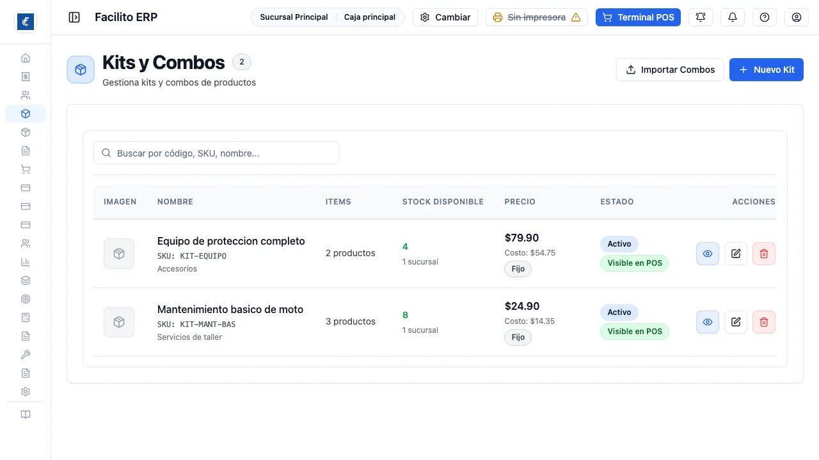Image resolution: width=819 pixels, height=460 pixels.
Task: Open the help question mark icon
Action: (765, 17)
